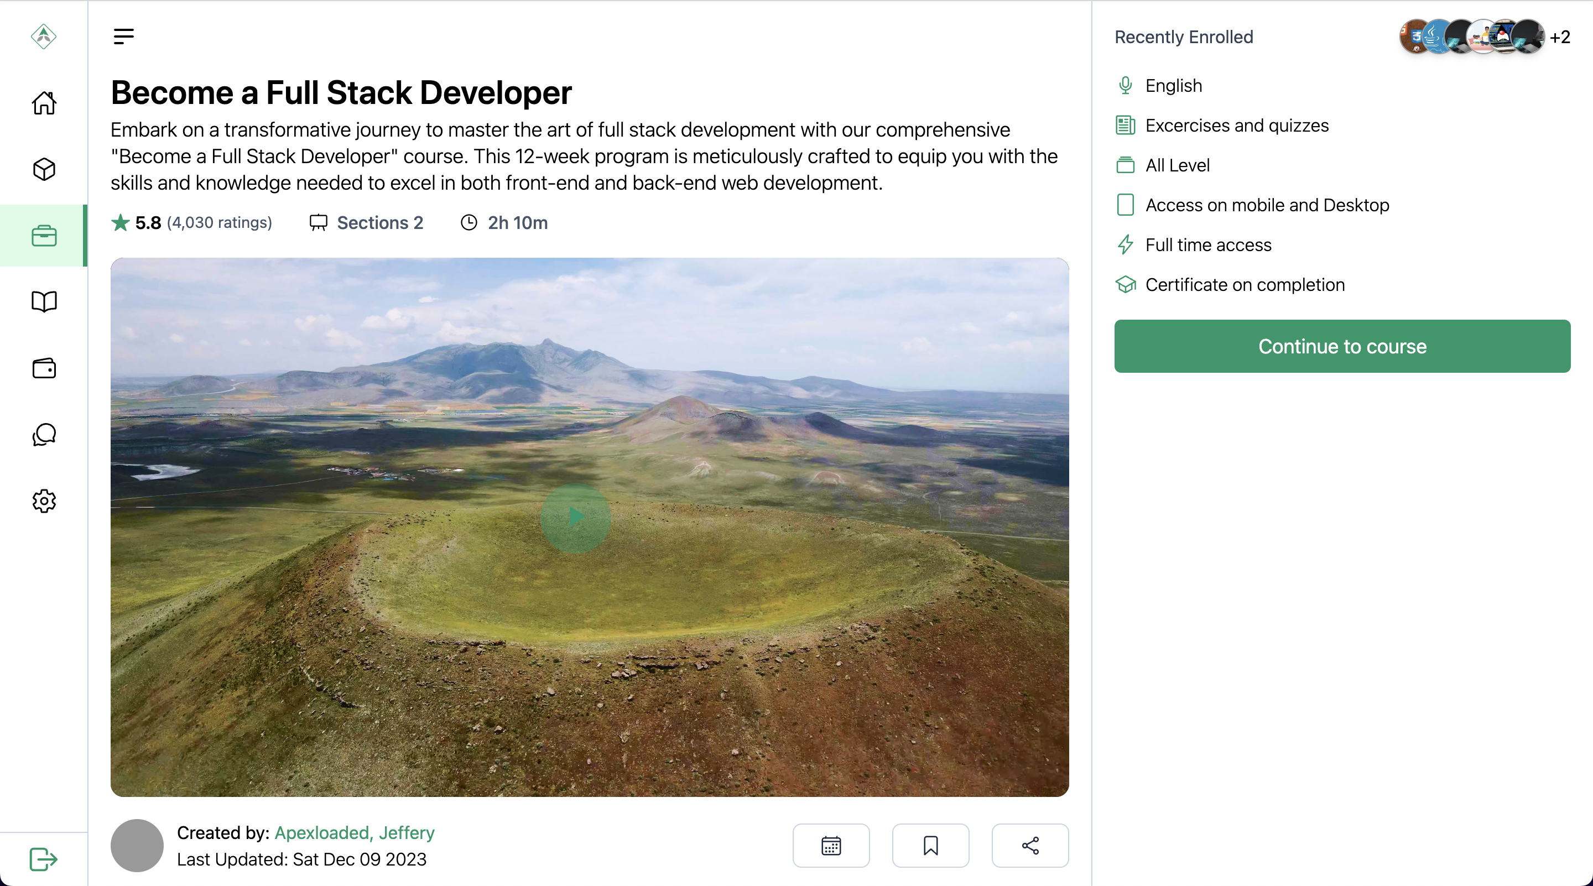This screenshot has height=886, width=1593.
Task: Click the app logo at top left
Action: point(44,37)
